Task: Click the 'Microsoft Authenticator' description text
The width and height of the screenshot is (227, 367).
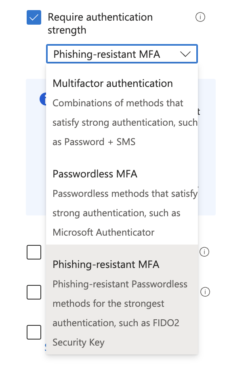Action: pyautogui.click(x=103, y=232)
